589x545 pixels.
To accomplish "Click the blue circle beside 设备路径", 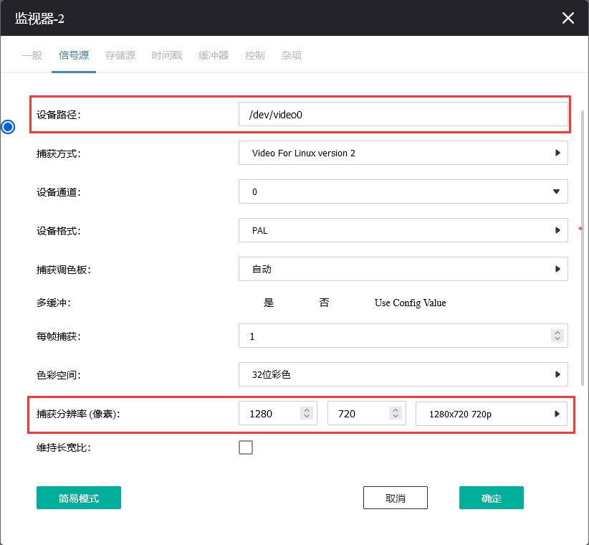I will coord(8,127).
